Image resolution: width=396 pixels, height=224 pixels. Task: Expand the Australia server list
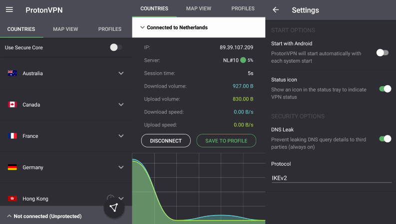(121, 73)
